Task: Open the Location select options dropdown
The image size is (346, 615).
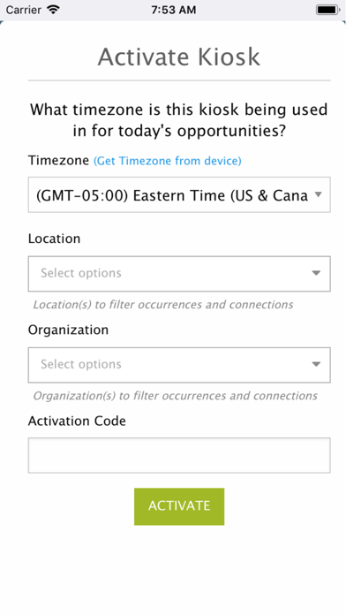Action: (179, 274)
